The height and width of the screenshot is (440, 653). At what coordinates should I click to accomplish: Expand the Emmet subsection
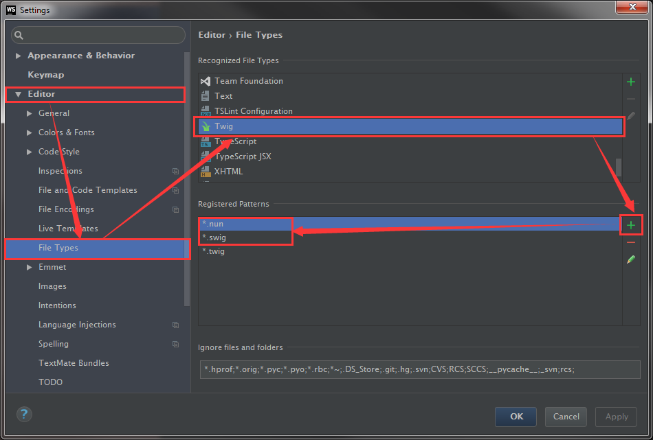click(x=29, y=267)
